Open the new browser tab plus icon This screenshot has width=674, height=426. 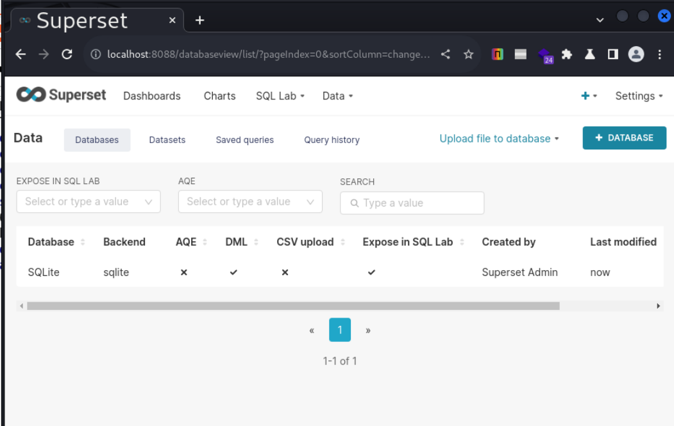pyautogui.click(x=199, y=21)
